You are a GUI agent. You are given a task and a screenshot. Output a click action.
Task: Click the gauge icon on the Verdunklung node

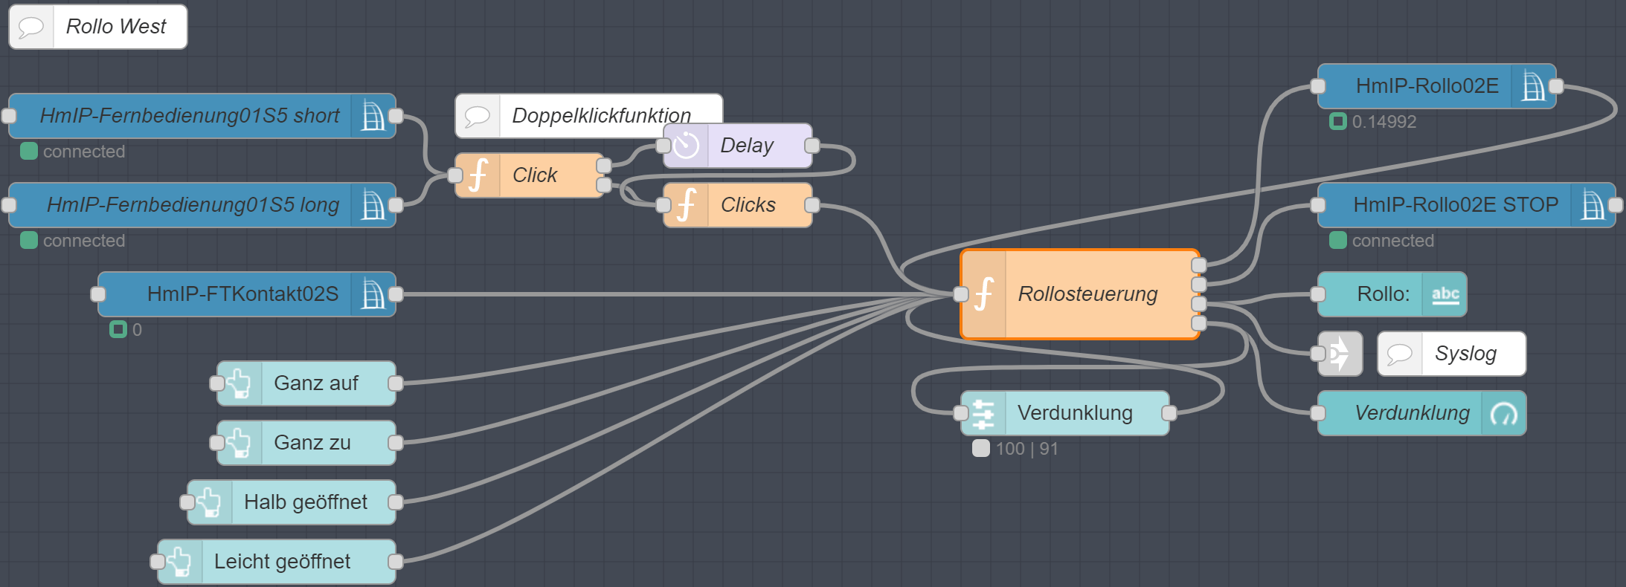1504,413
